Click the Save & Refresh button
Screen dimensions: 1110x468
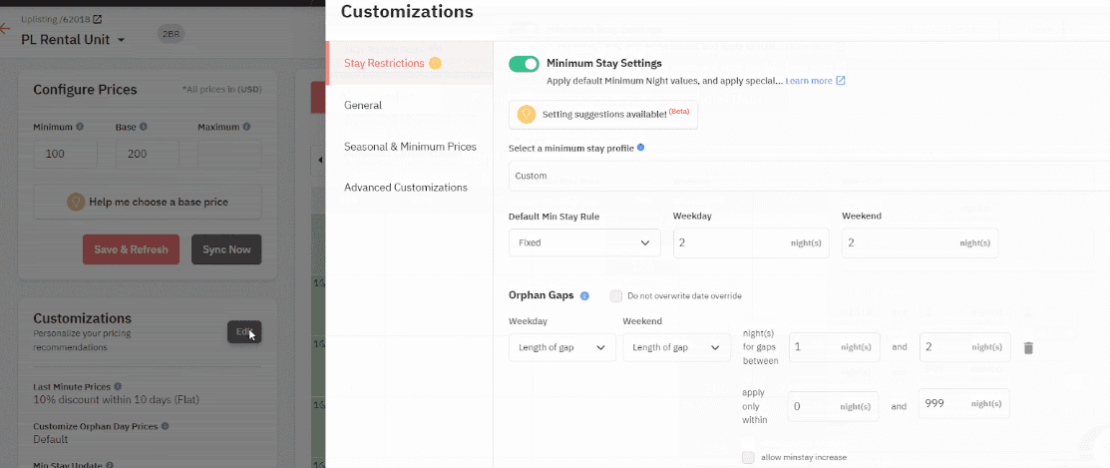[131, 249]
